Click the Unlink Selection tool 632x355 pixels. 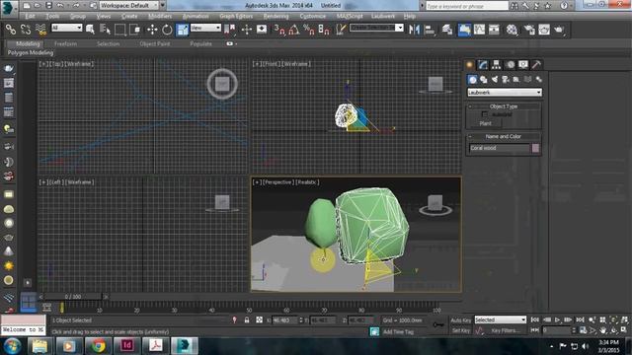point(26,30)
